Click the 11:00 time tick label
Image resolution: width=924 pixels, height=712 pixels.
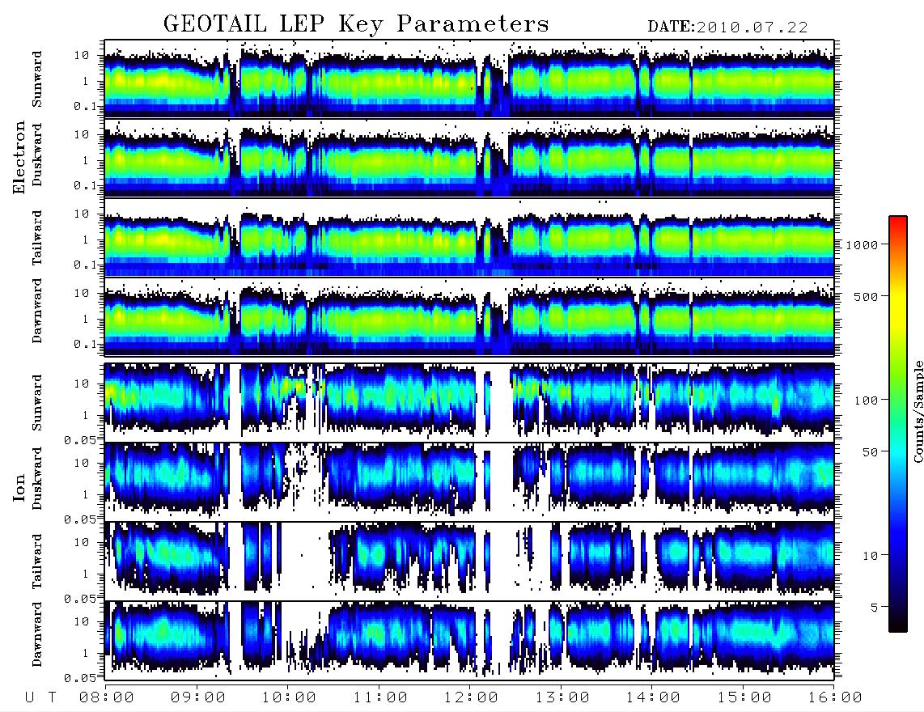380,697
